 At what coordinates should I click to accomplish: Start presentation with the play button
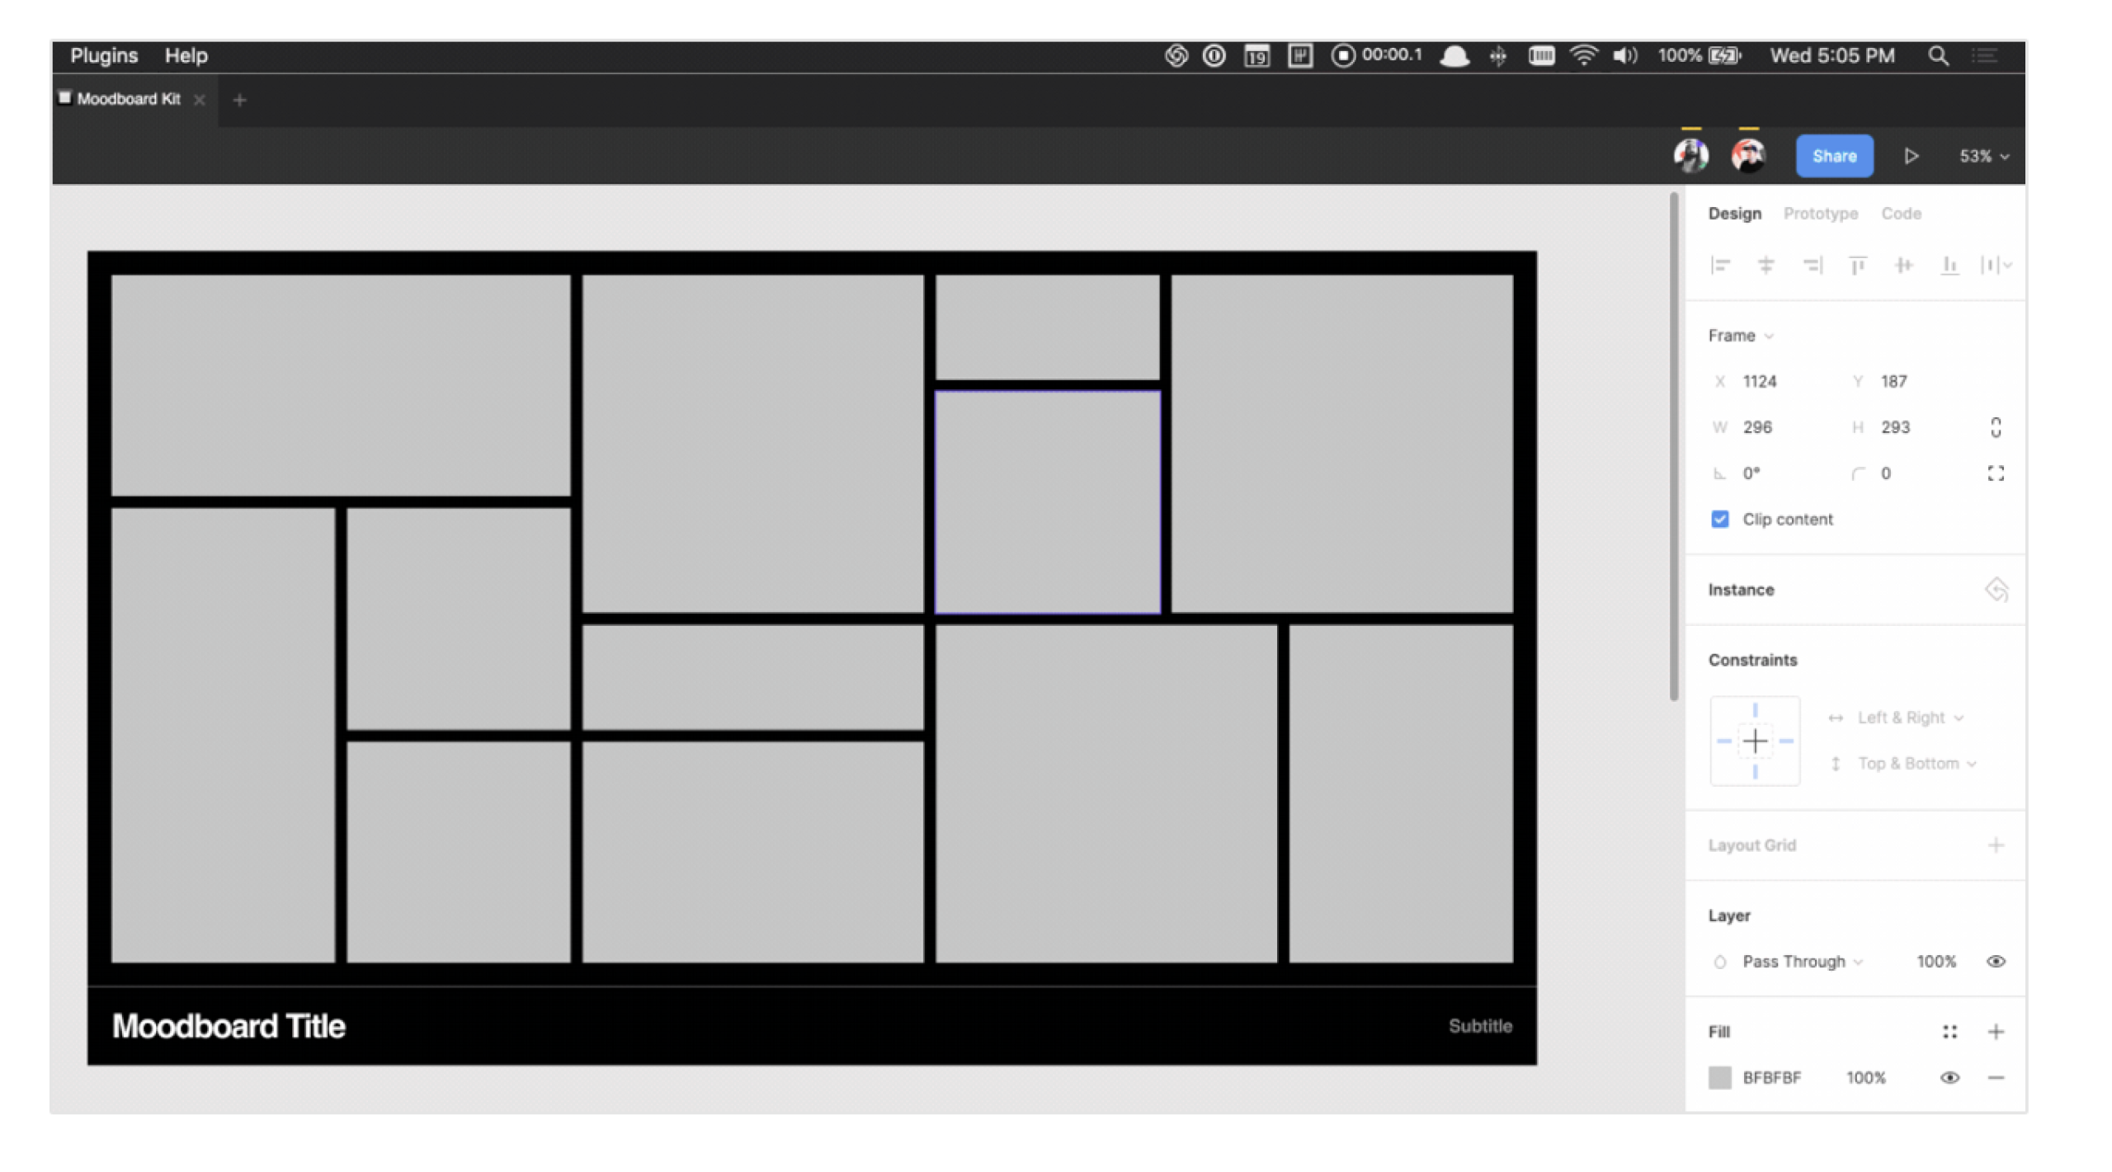pyautogui.click(x=1912, y=156)
